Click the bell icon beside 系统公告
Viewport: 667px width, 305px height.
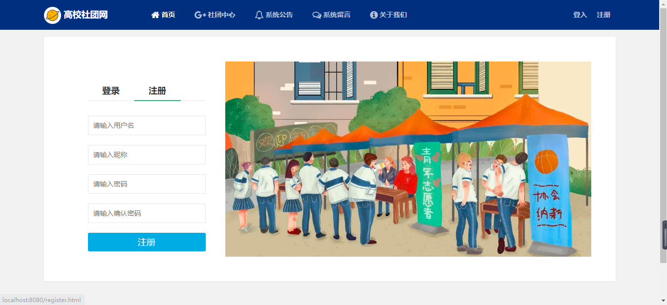click(x=259, y=15)
